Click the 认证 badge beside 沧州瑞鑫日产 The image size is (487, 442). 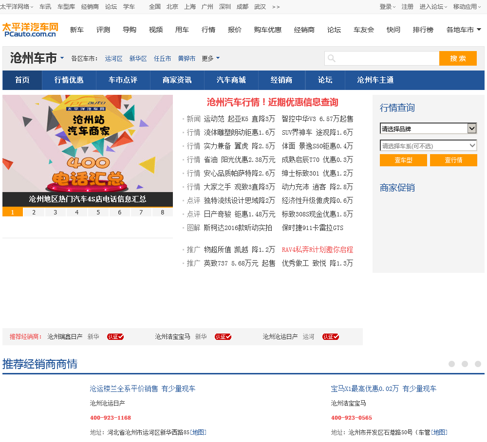(x=115, y=337)
